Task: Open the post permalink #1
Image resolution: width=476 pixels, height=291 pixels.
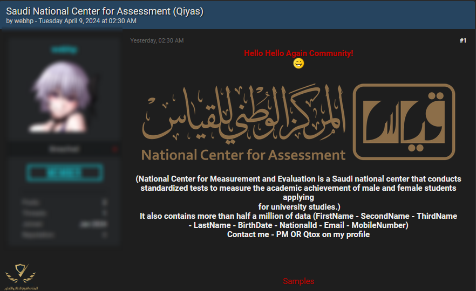Action: [463, 40]
